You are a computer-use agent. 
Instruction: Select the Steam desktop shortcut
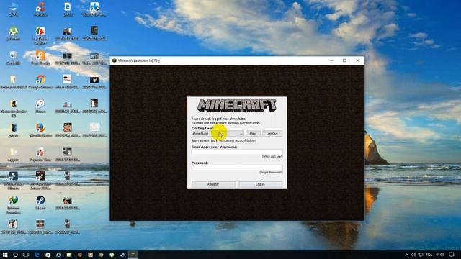[40, 203]
